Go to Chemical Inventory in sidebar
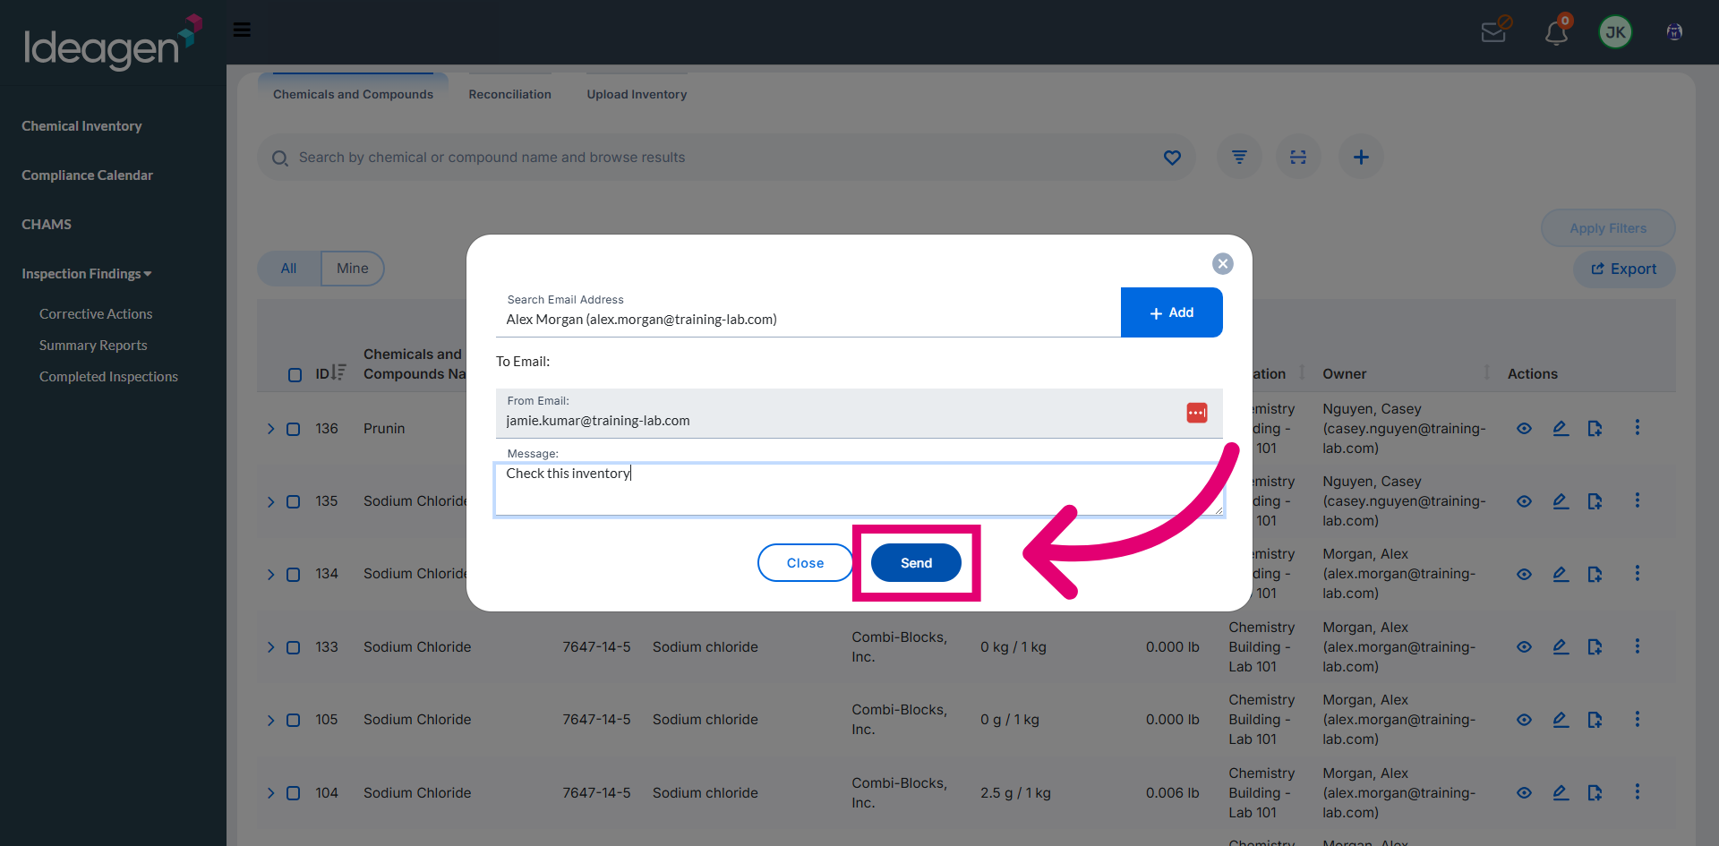Viewport: 1719px width, 846px height. point(81,126)
